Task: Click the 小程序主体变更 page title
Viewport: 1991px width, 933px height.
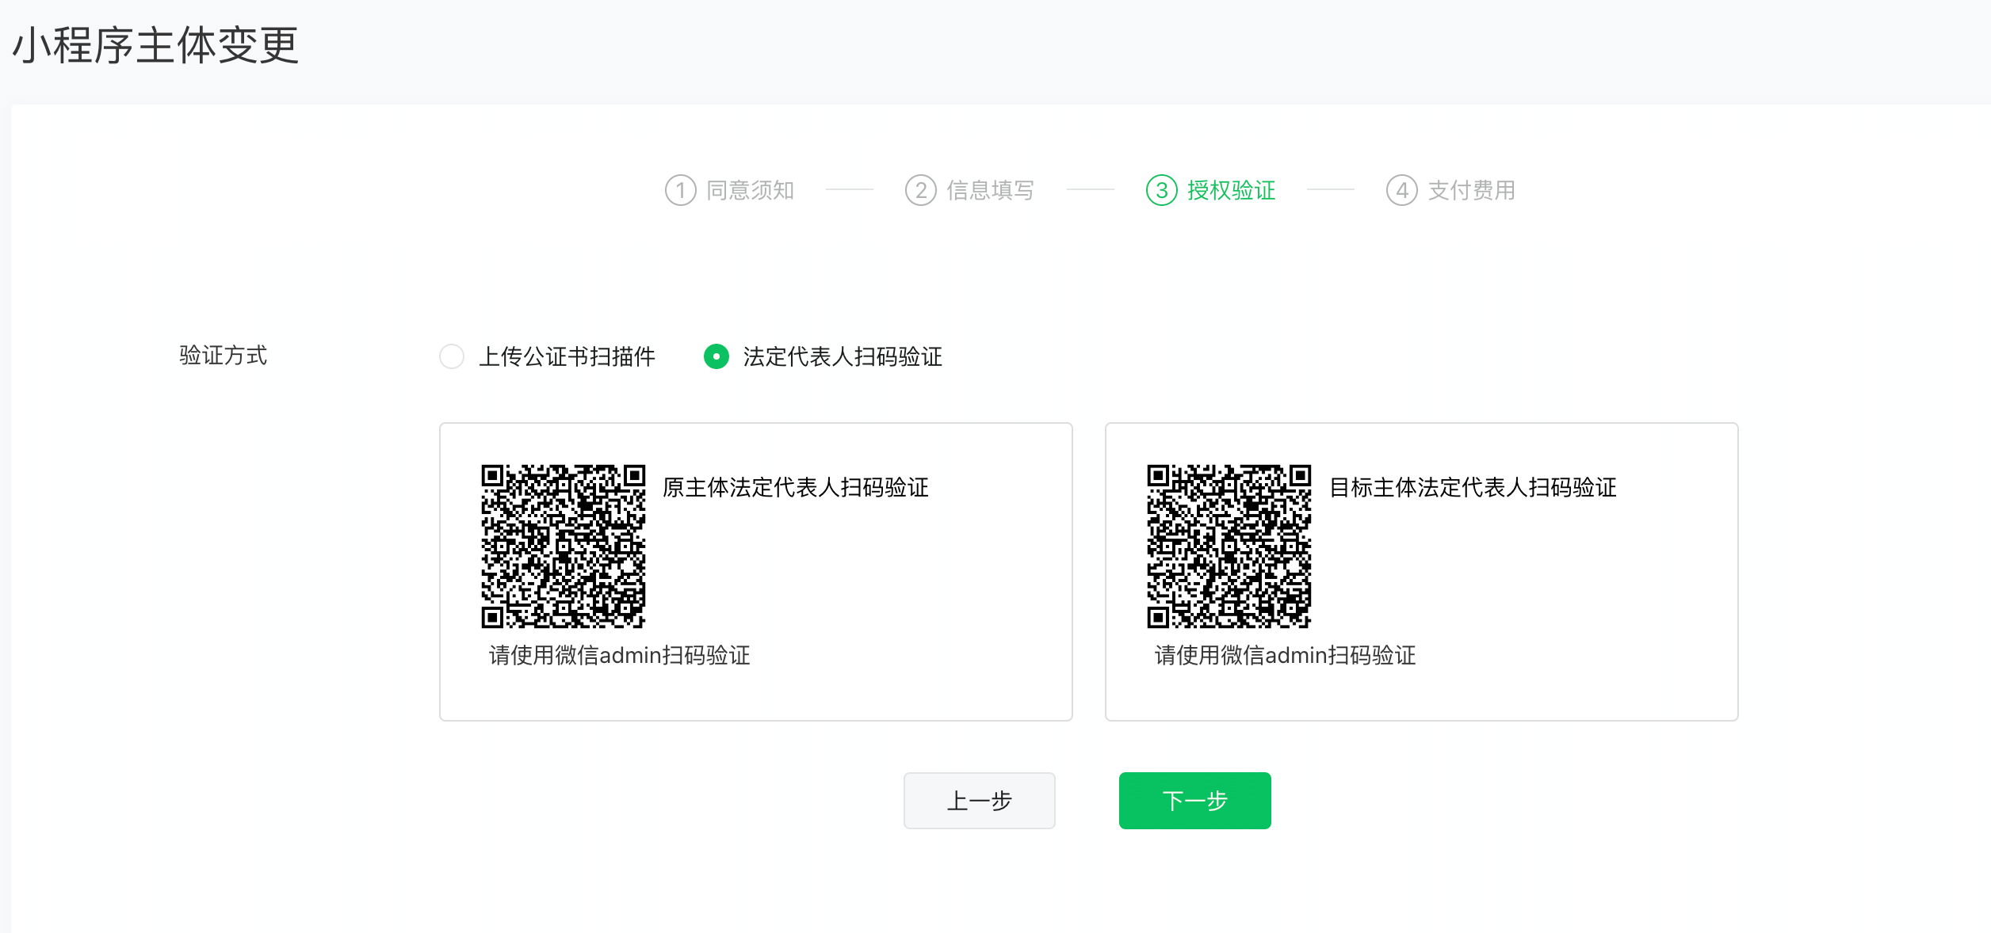Action: pyautogui.click(x=155, y=45)
